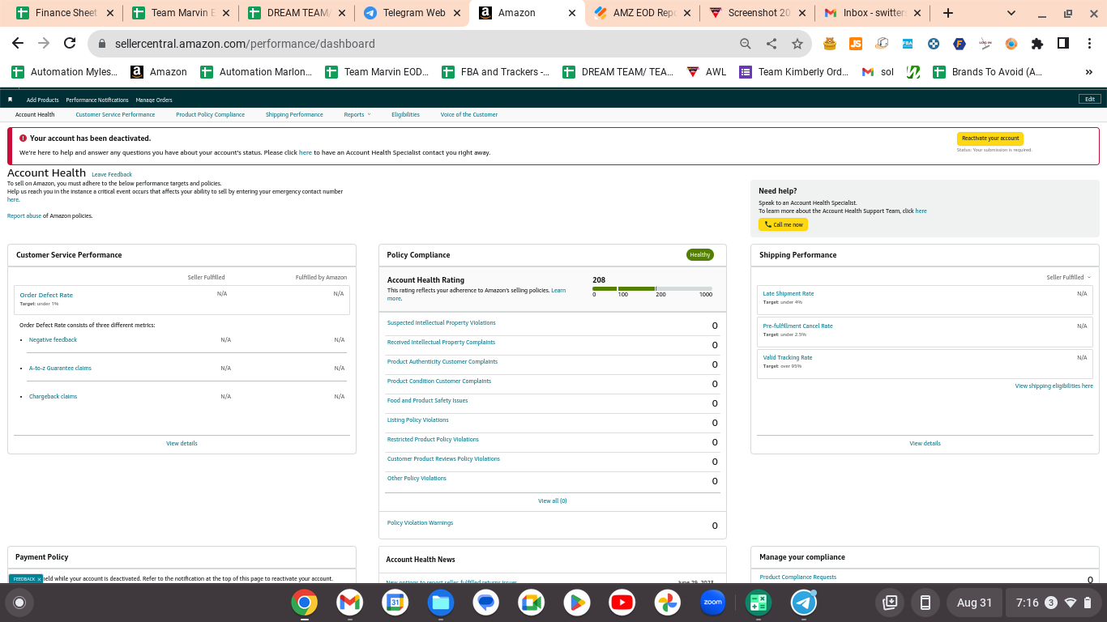Viewport: 1107px width, 622px height.
Task: Open the Team Kimberly bookmark
Action: (x=794, y=72)
